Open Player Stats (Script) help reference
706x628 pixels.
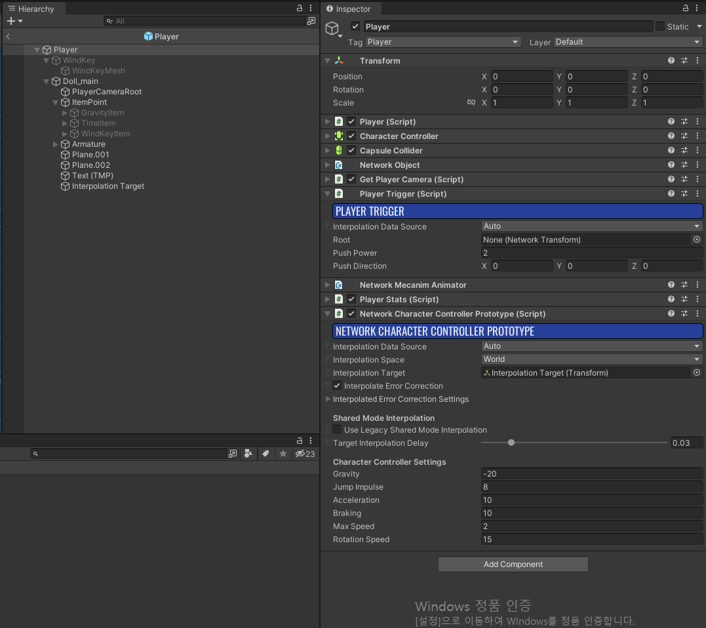[x=671, y=299]
